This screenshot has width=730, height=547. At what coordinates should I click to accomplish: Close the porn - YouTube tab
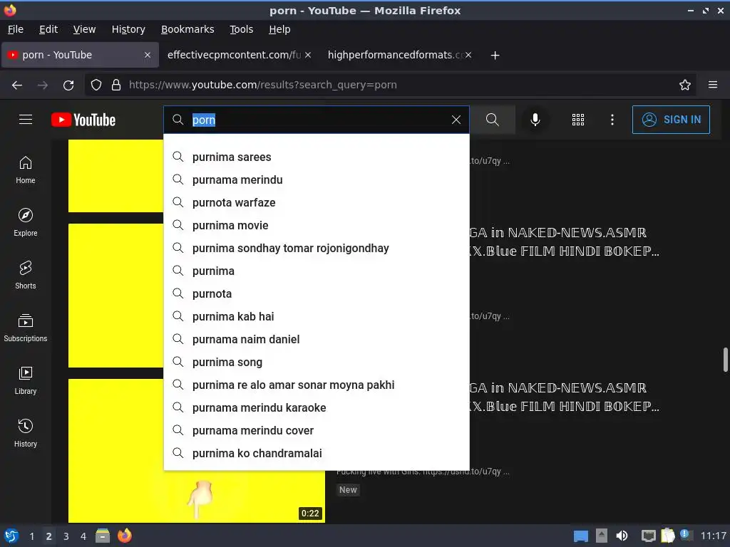coord(148,55)
